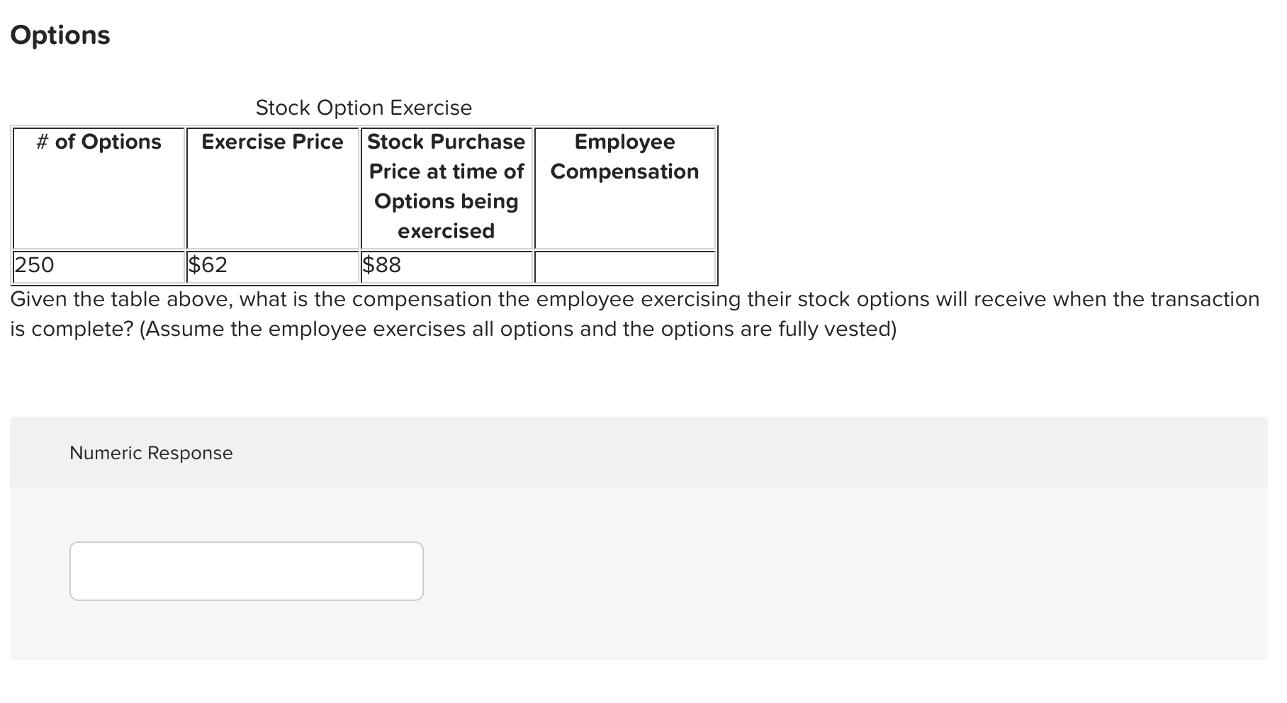The image size is (1287, 703).
Task: Click the "Employee Compensation" column header
Action: pos(624,156)
